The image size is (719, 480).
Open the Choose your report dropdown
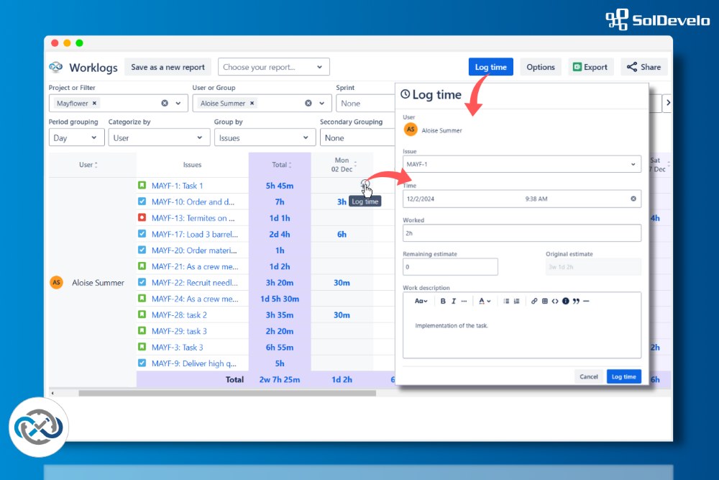coord(273,67)
